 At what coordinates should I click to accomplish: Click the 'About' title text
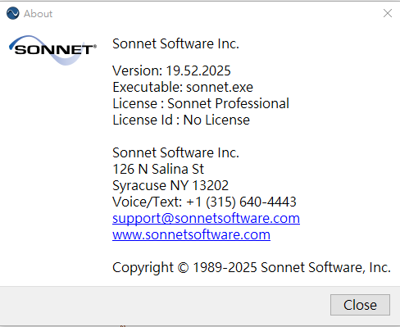coord(38,14)
